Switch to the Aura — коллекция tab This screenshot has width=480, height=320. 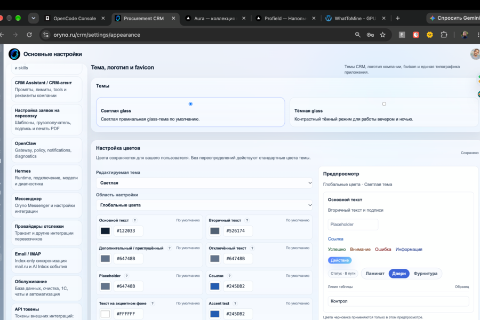point(214,18)
